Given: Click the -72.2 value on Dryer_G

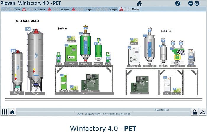Looking at the screenshot, I should (71, 57).
